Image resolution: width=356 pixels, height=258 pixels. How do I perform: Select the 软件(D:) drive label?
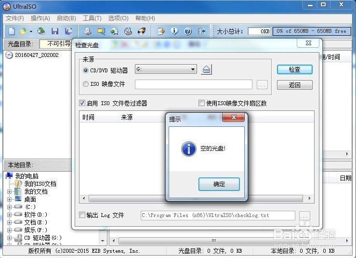pyautogui.click(x=36, y=215)
